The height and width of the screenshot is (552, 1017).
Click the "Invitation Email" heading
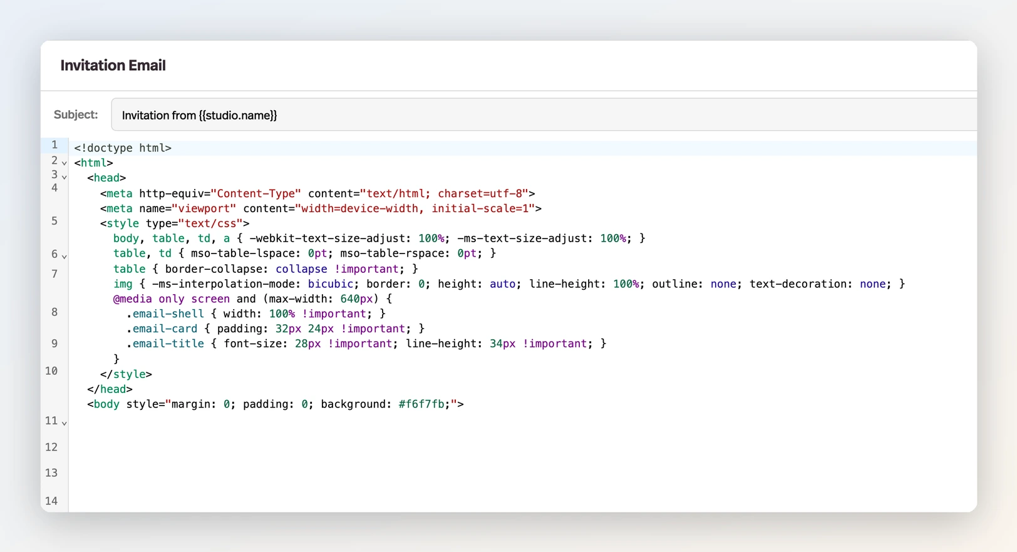click(x=113, y=66)
